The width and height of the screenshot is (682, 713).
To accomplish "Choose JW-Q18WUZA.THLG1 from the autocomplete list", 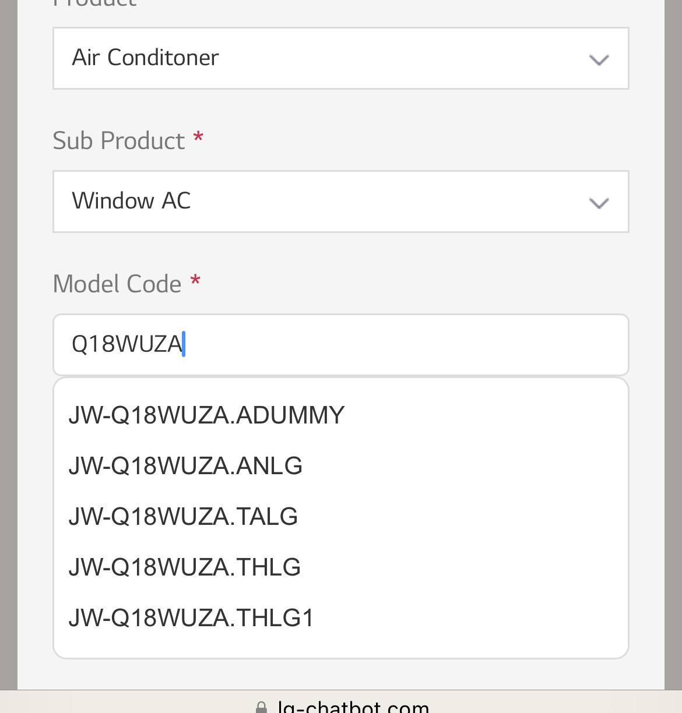I will [x=191, y=618].
